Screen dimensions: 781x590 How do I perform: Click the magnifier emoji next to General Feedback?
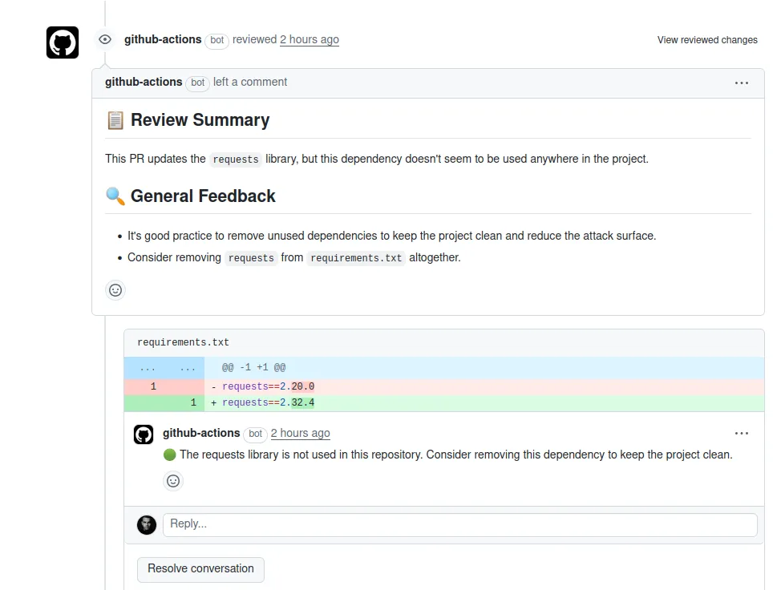pyautogui.click(x=115, y=196)
